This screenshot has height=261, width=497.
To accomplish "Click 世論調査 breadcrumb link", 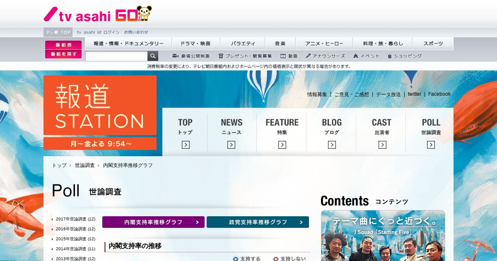I will click(85, 165).
